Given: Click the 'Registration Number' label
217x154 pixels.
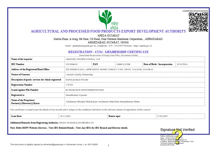Looking at the screenshot, I should [22, 85].
